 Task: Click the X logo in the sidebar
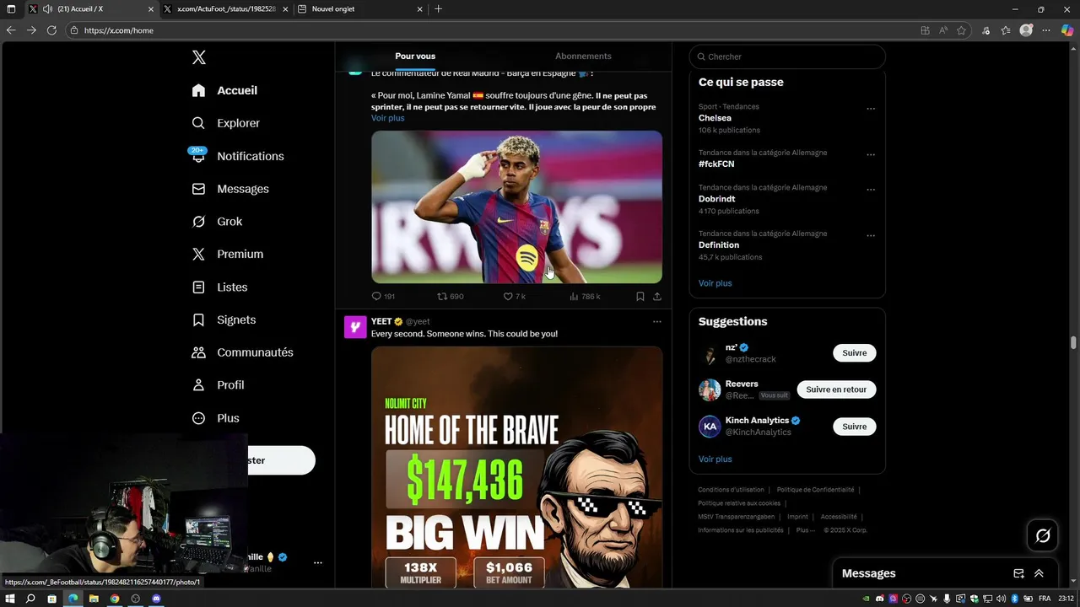(x=198, y=57)
